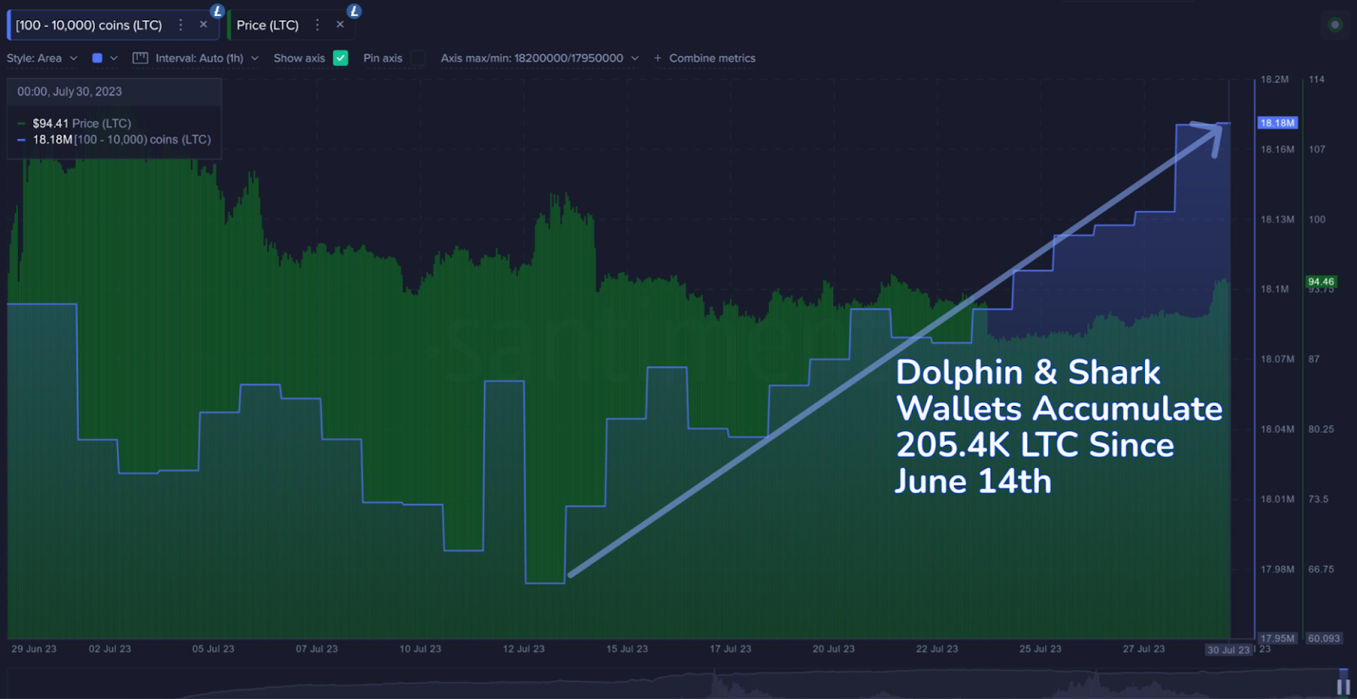
Task: Remove the [100 - 10,000] coins (LTC) metric
Action: (204, 25)
